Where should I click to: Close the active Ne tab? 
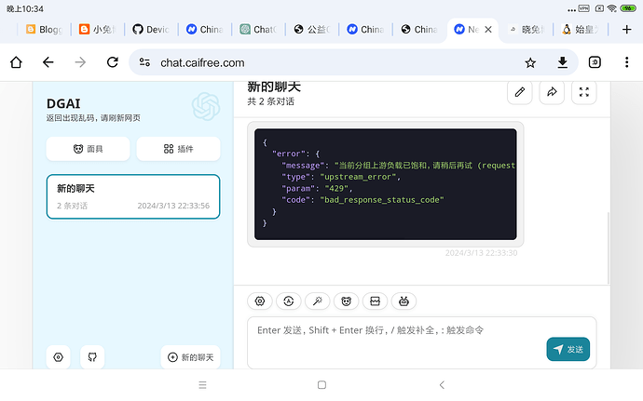click(488, 30)
